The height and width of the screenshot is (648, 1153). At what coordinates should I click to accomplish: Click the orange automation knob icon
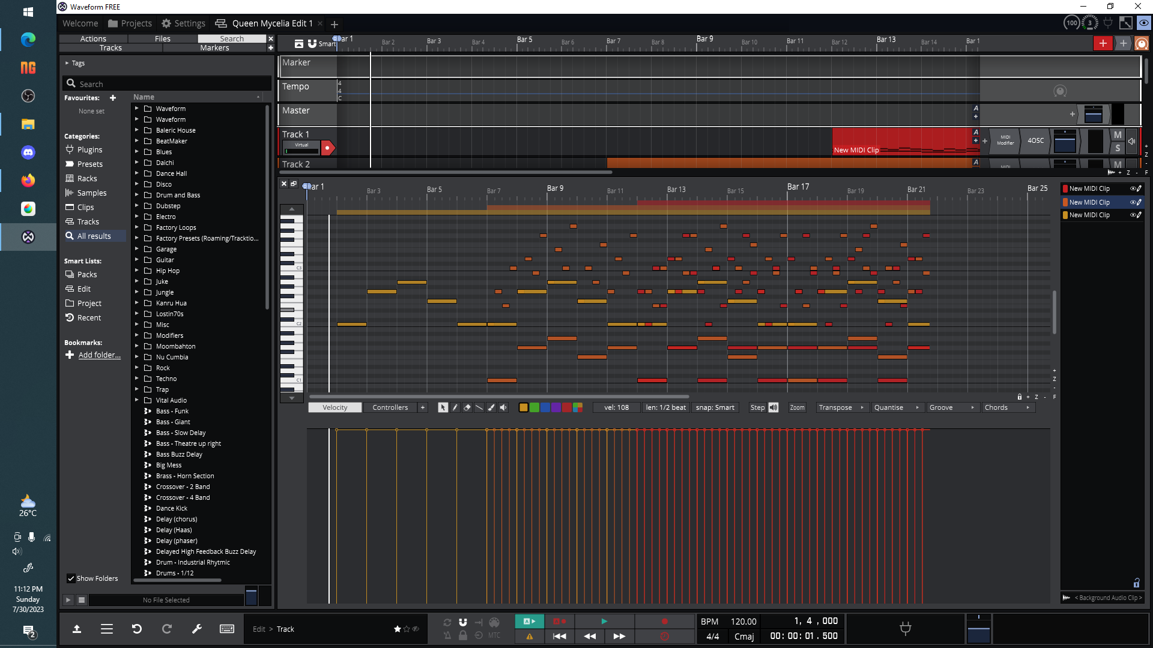pyautogui.click(x=1142, y=43)
